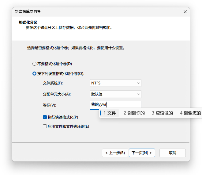Close the 新建简单卷向导 dialog
This screenshot has width=202, height=175.
185,12
